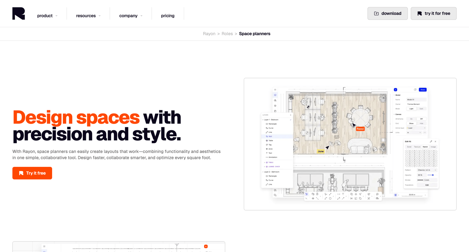Viewport: 469px width, 252px height.
Task: Follow the Roles breadcrumb link
Action: point(227,34)
